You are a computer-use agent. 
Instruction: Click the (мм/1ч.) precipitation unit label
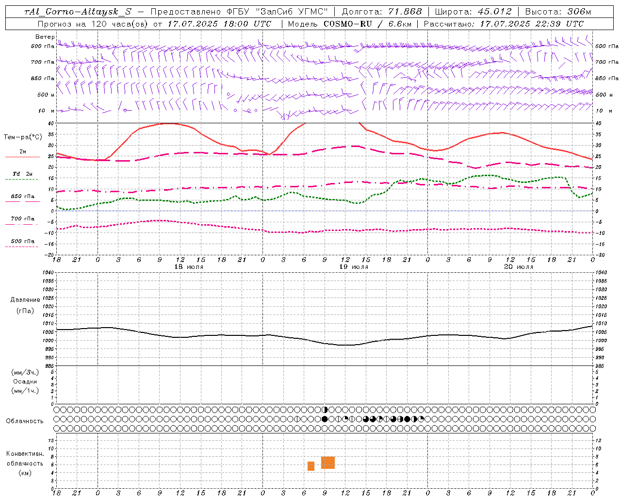tap(25, 391)
